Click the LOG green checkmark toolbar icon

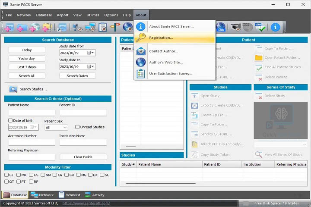tap(260, 27)
